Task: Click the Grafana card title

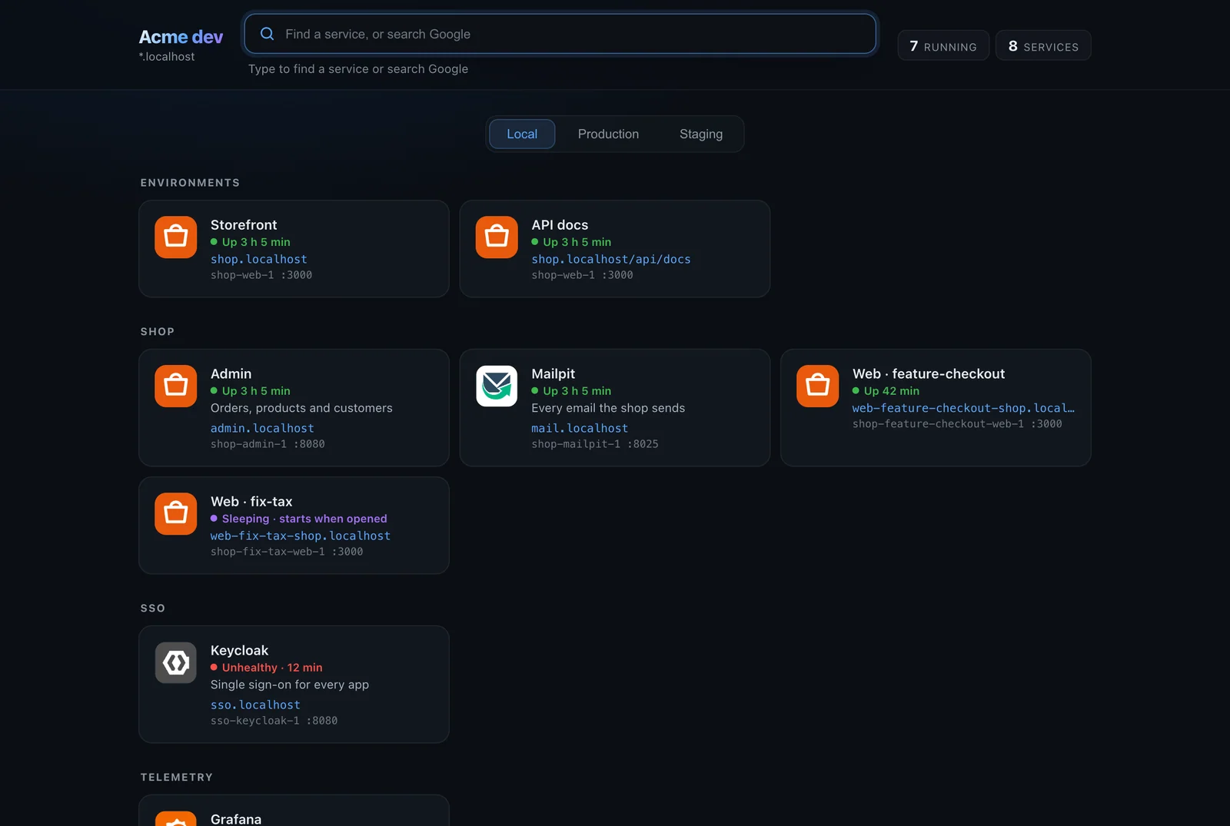Action: pyautogui.click(x=236, y=819)
